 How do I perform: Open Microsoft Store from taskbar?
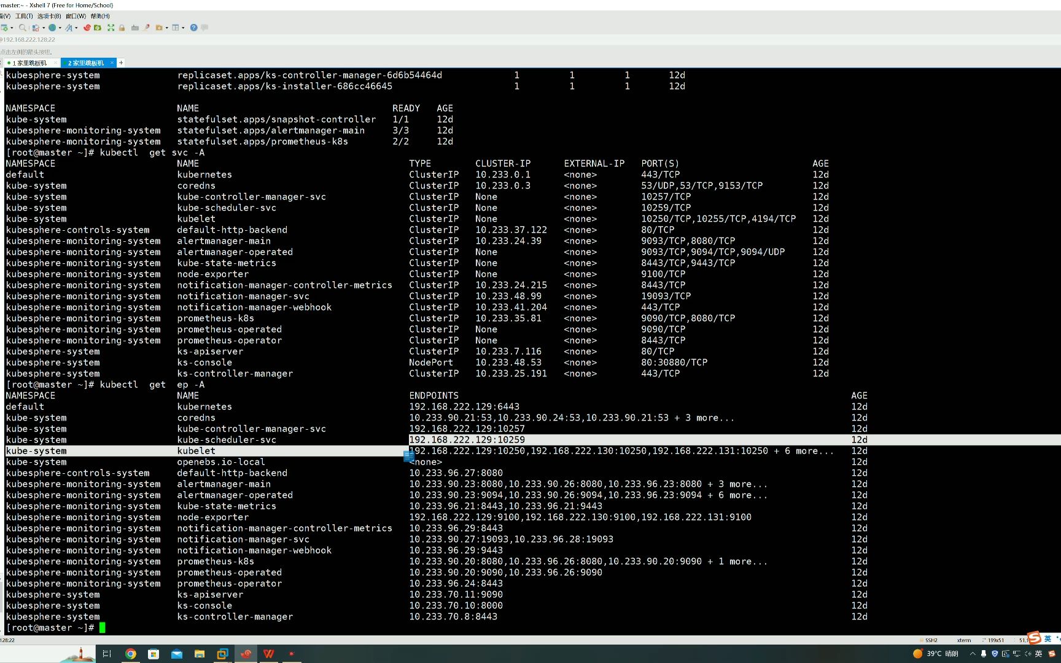[x=154, y=654]
